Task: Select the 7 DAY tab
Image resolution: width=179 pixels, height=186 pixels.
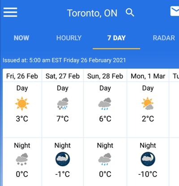Action: coord(116,38)
